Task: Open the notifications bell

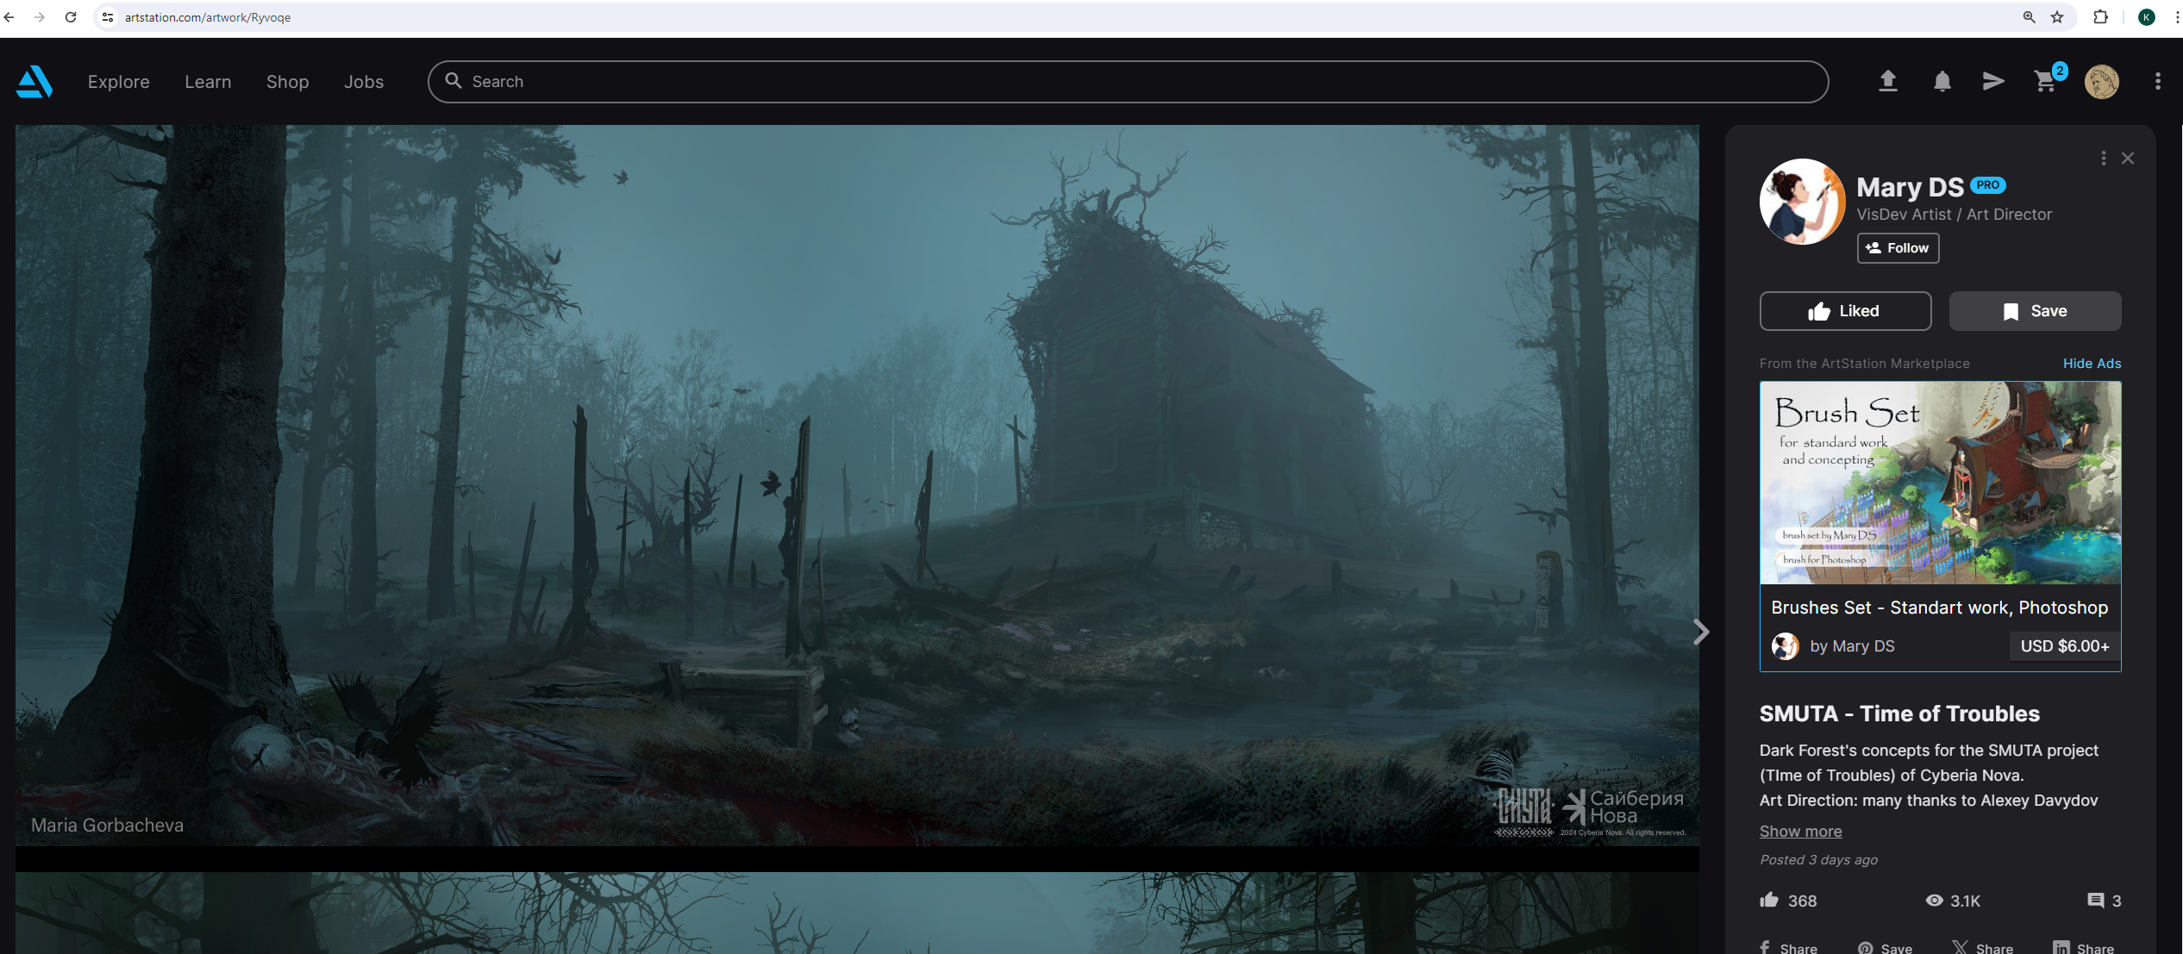Action: [x=1942, y=82]
